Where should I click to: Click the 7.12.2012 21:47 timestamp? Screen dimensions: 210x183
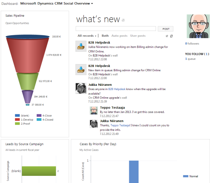click(x=109, y=116)
